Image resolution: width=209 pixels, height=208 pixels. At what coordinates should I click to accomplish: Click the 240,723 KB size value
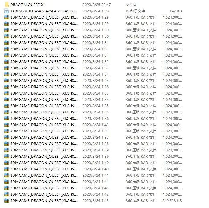(x=172, y=201)
